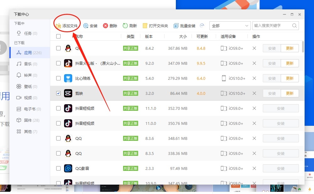Check the box for 抖音短视频 11.0.0
314x194 pixels.
[58, 123]
